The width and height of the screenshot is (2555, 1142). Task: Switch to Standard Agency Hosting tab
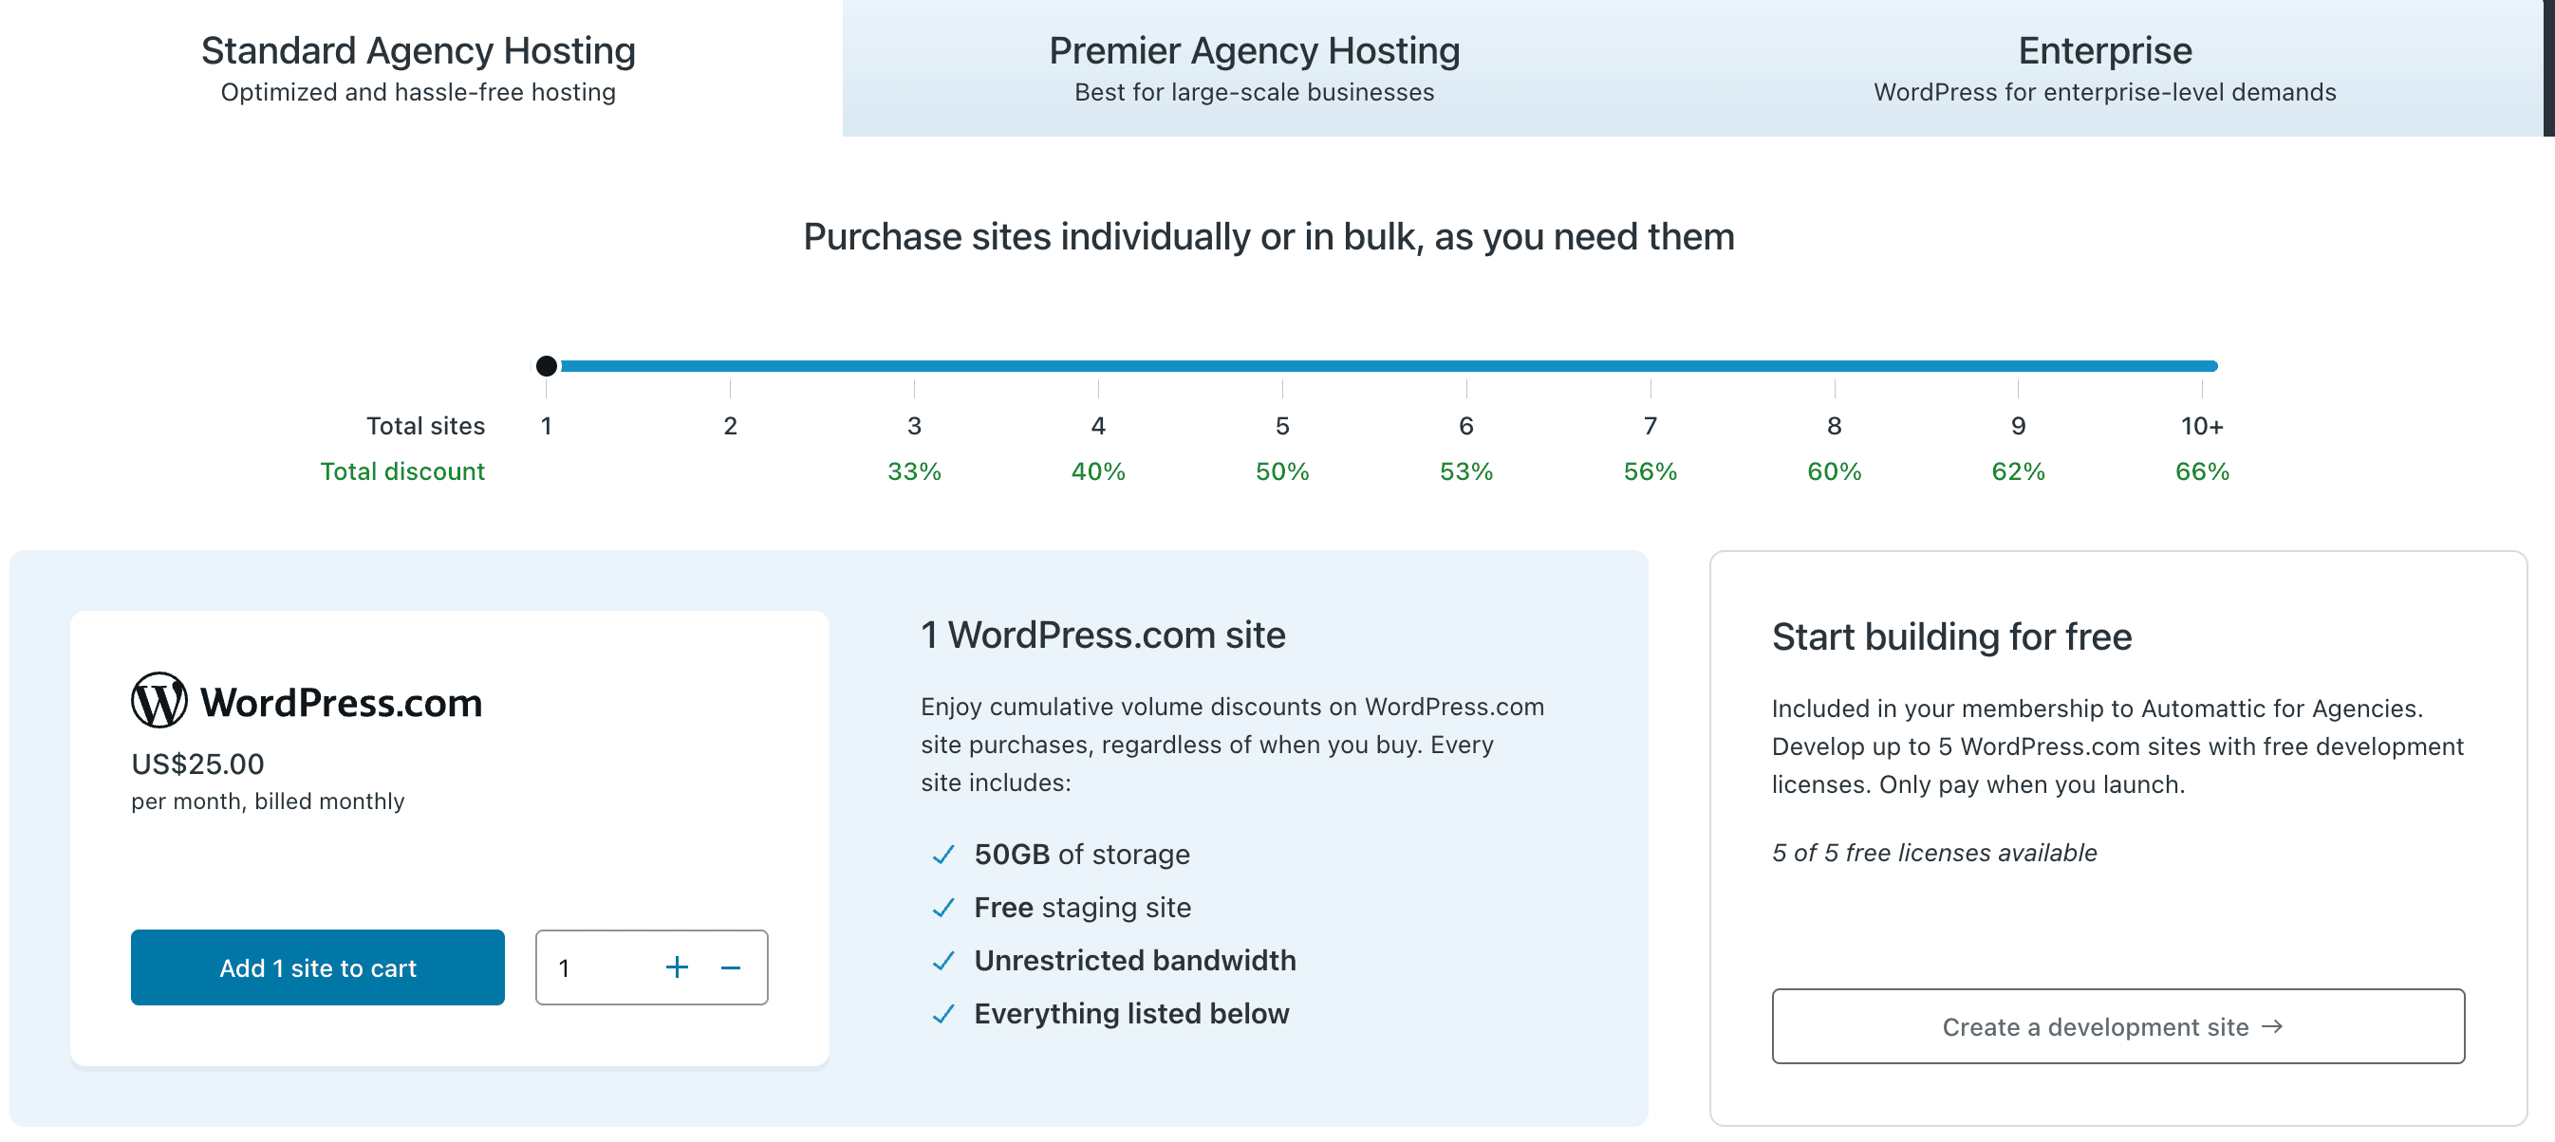pyautogui.click(x=419, y=67)
